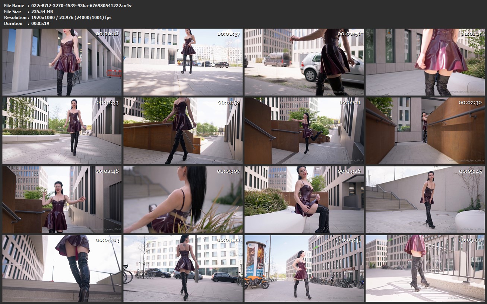Select the thumbnail at timestamp 00:00:37
This screenshot has width=487, height=304.
183,62
